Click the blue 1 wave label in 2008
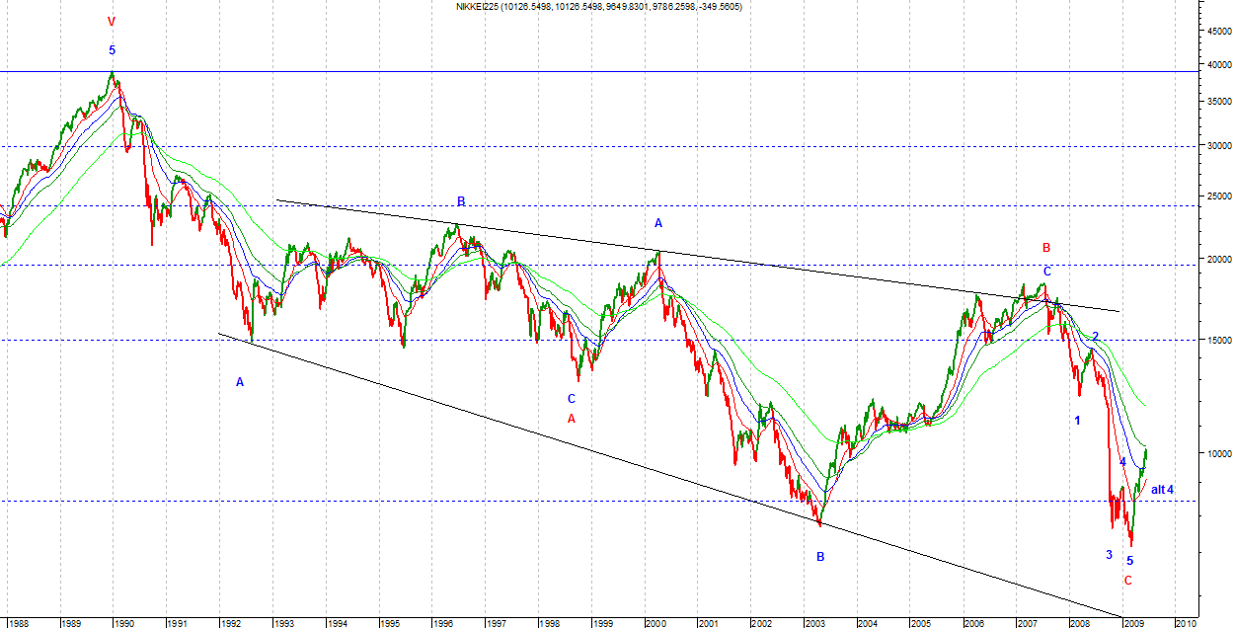Viewport: 1234px width, 628px height. click(1077, 421)
